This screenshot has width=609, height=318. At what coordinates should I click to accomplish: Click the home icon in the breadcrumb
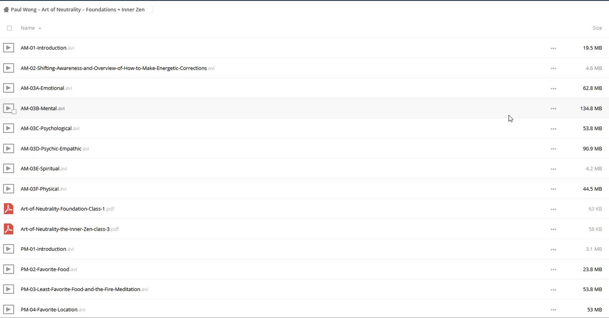[x=6, y=10]
